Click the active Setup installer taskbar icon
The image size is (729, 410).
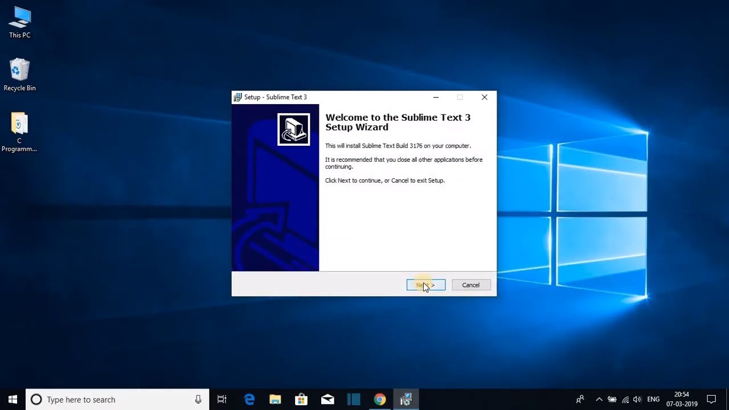pyautogui.click(x=406, y=400)
